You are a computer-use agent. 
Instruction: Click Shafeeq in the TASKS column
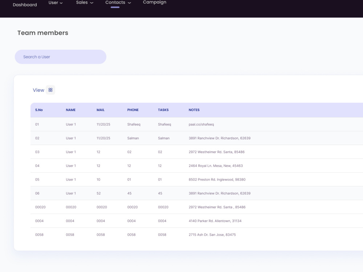click(164, 124)
